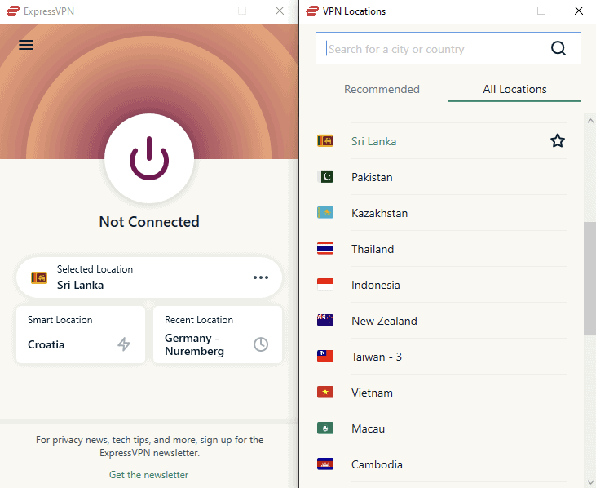Expand the Taiwan - 3 locations entry
Image resolution: width=596 pixels, height=488 pixels.
[377, 357]
